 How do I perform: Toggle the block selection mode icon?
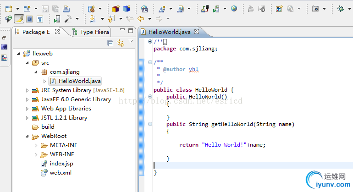tap(29, 19)
